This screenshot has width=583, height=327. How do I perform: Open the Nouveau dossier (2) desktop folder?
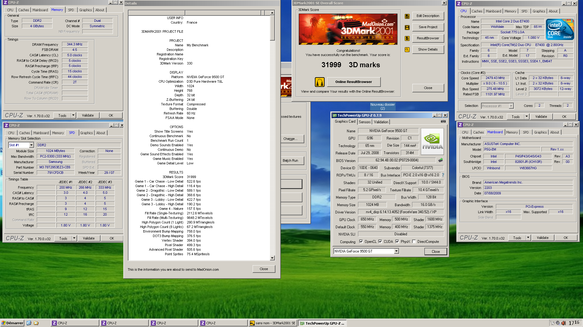coord(383,106)
